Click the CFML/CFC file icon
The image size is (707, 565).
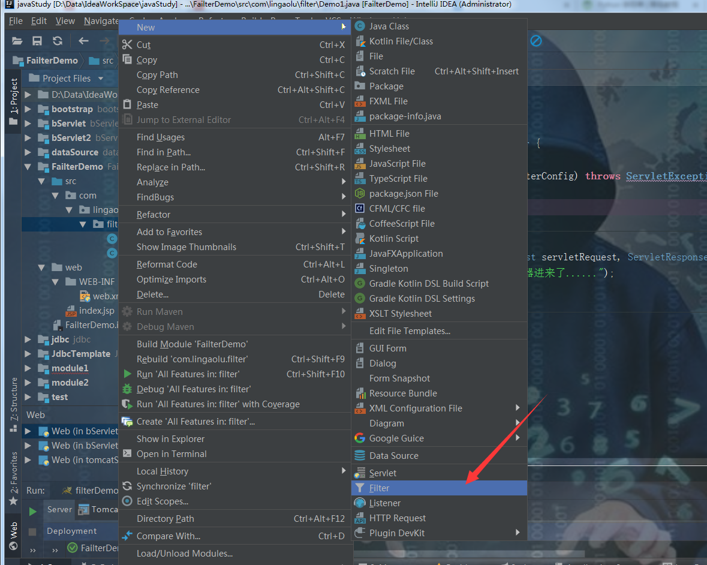(x=360, y=208)
